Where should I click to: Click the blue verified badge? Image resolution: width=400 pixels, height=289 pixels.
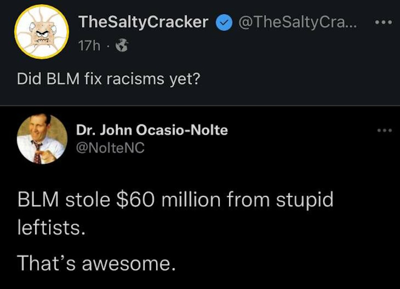223,23
